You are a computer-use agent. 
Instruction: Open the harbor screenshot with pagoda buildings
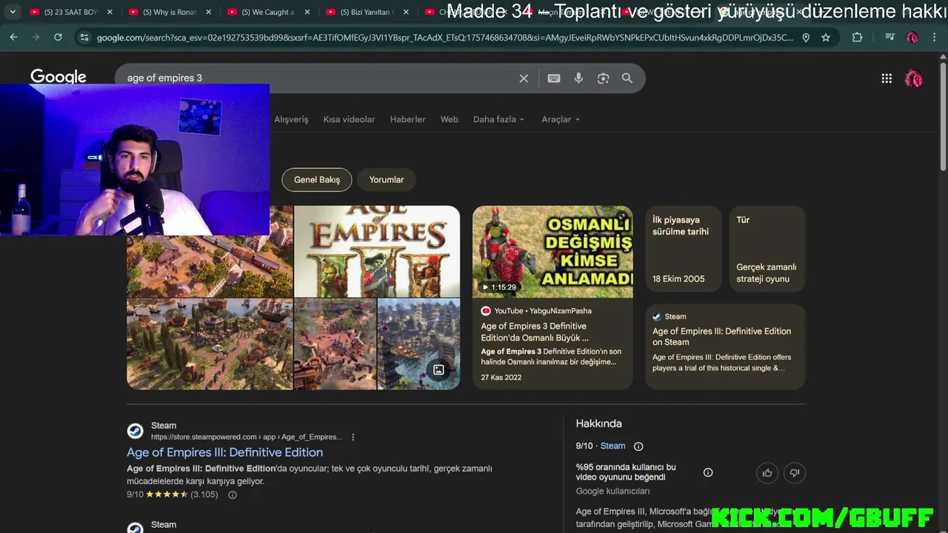tap(418, 344)
